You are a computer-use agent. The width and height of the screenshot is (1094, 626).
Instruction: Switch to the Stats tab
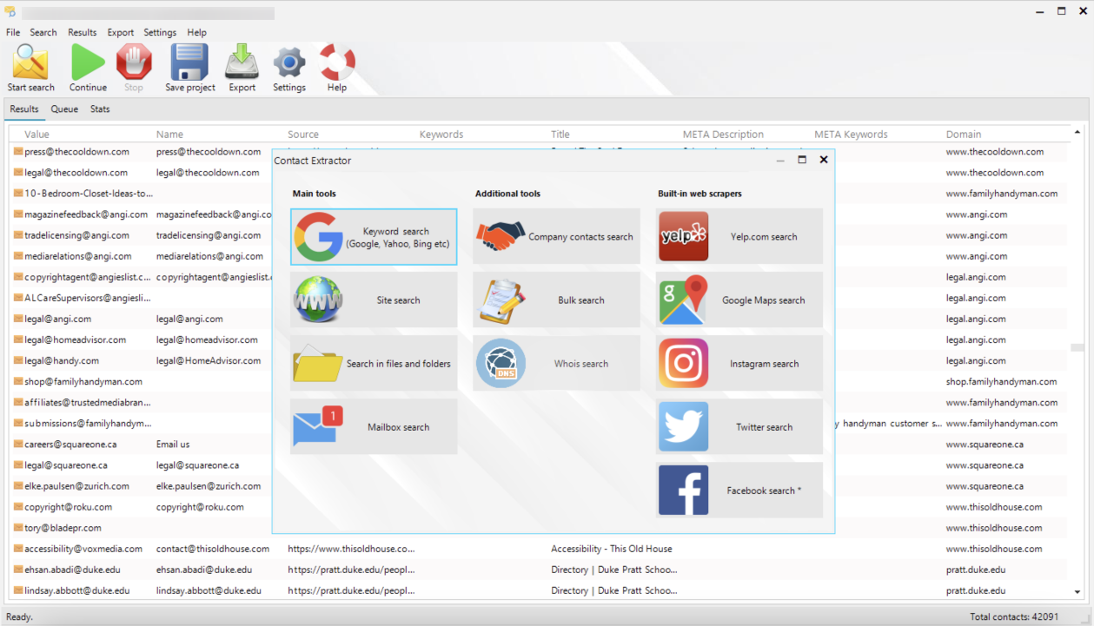100,109
